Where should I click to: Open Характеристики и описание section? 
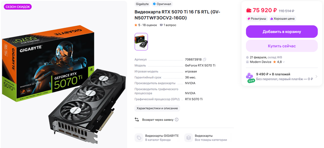click(x=157, y=108)
